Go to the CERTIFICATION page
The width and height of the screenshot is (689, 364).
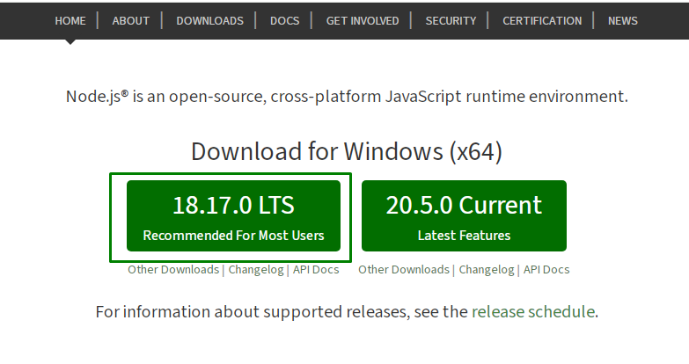tap(542, 20)
